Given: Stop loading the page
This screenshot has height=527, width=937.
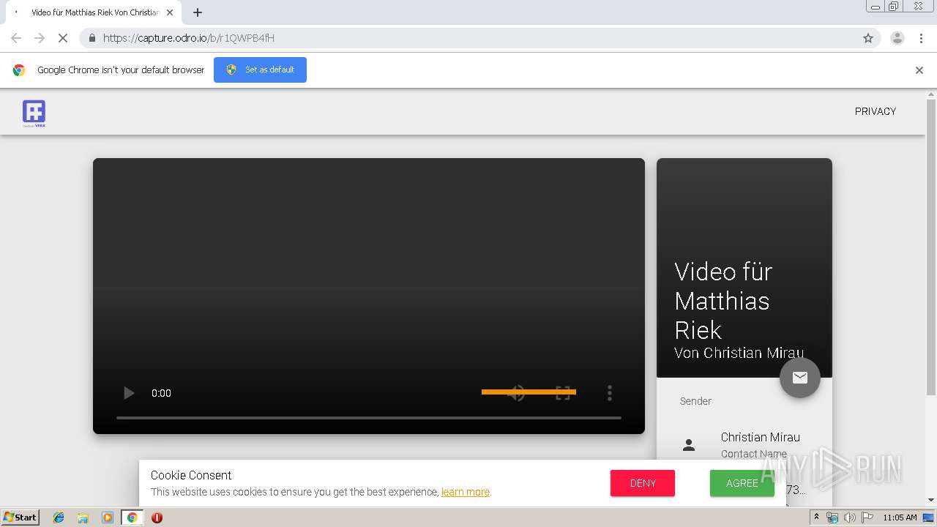Looking at the screenshot, I should pos(63,38).
